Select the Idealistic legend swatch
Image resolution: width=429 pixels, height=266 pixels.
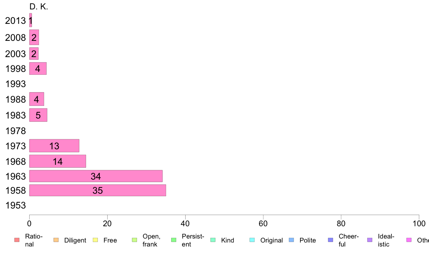370,240
